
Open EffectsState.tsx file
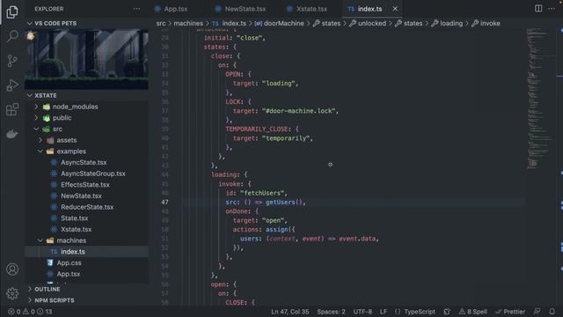click(85, 185)
